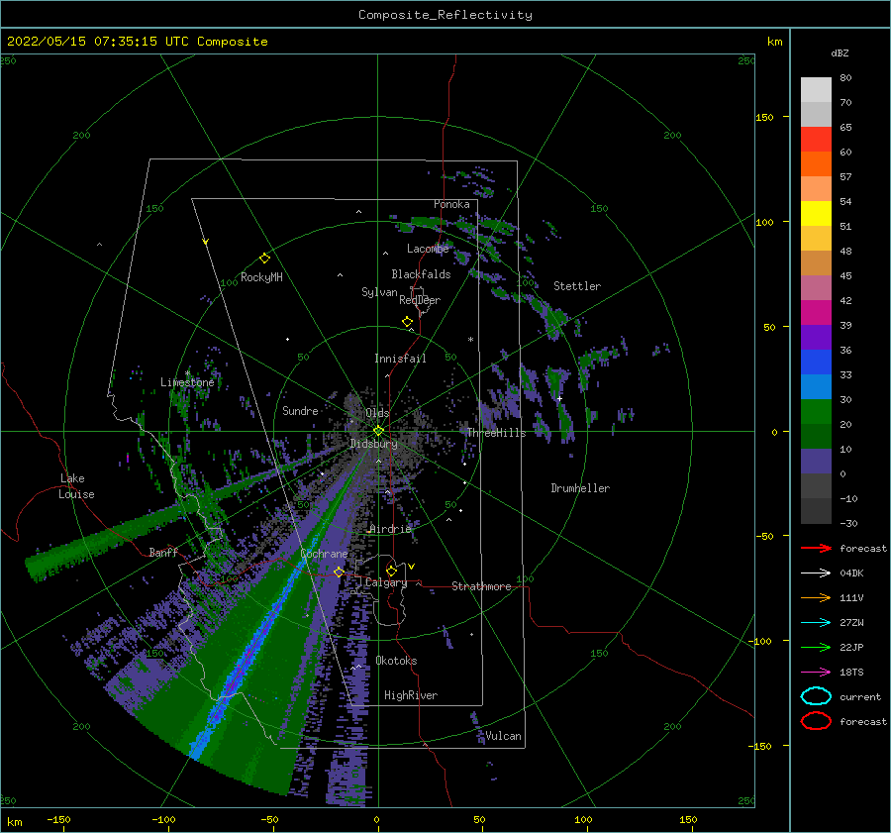Click the bright green 30-20 dBZ swatch
The image size is (891, 833).
coord(816,412)
